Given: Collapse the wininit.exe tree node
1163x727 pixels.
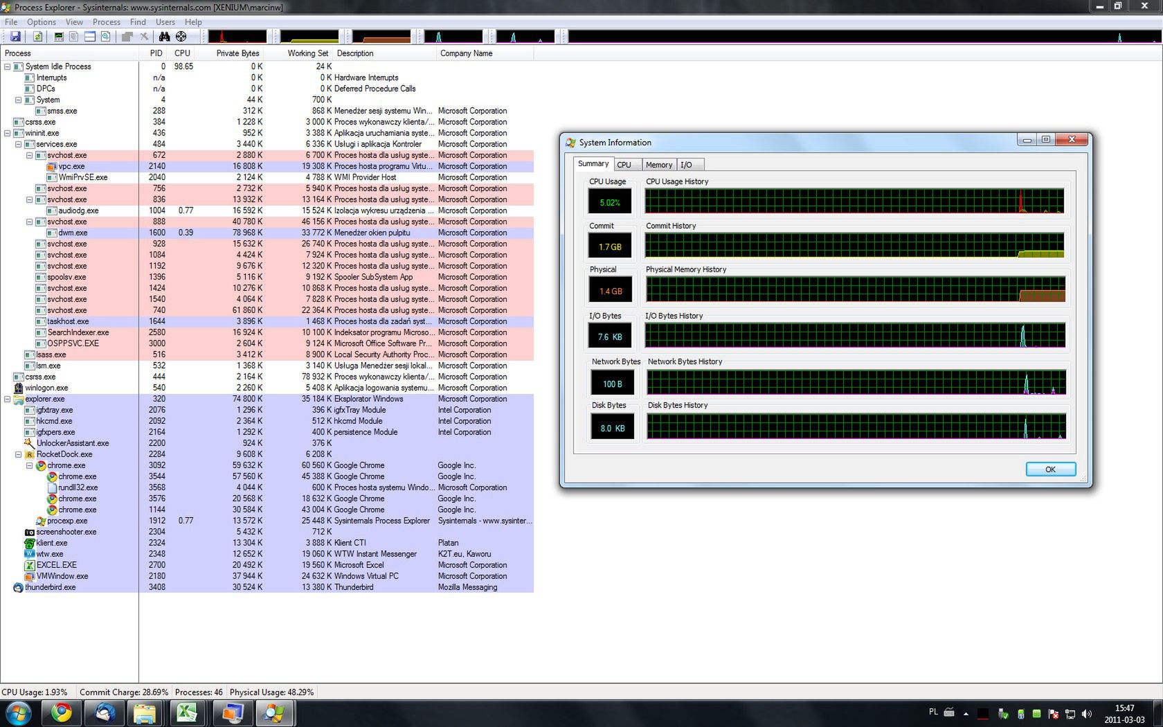Looking at the screenshot, I should 8,133.
